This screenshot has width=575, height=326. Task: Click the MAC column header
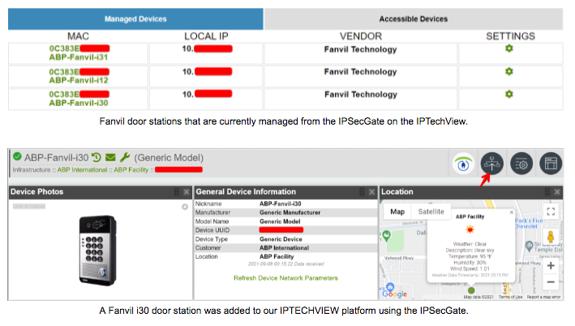(78, 36)
